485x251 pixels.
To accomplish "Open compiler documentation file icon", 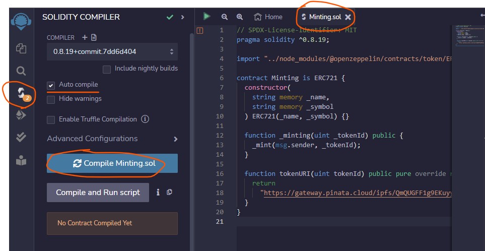I will click(x=94, y=37).
